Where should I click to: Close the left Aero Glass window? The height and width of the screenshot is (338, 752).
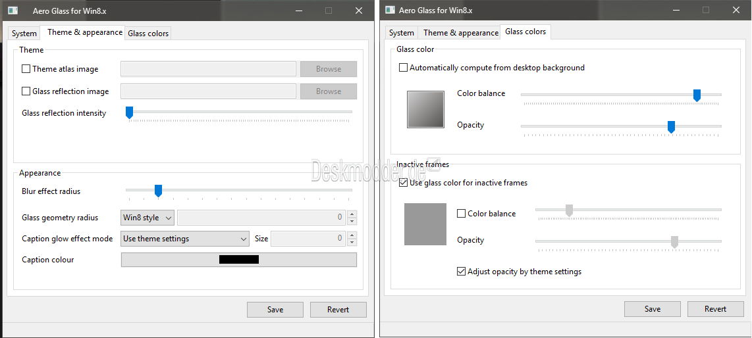[x=359, y=11]
